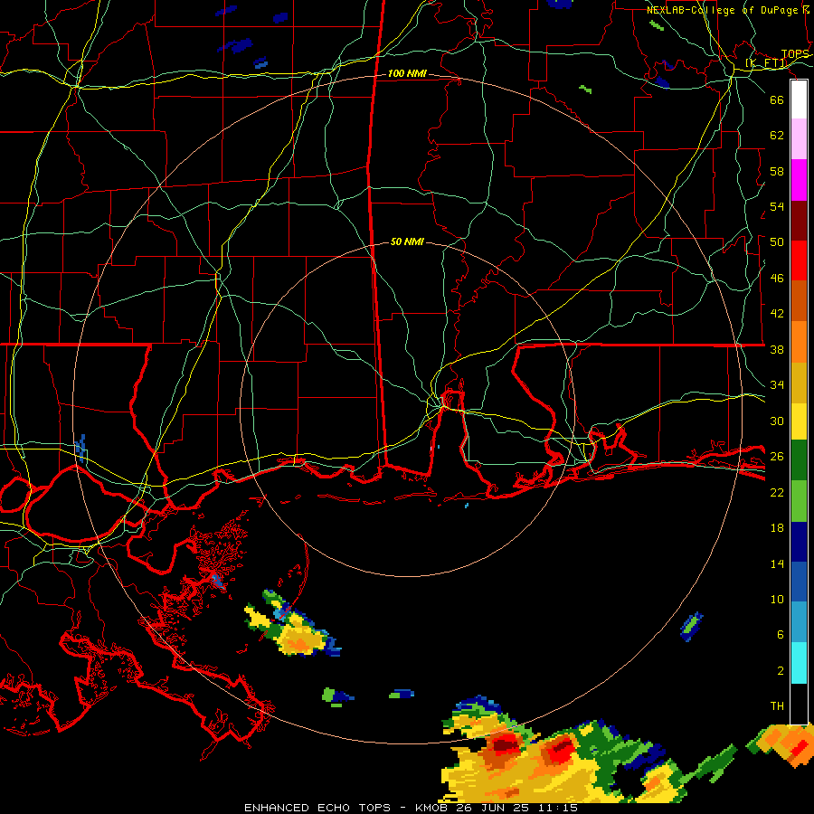Screen dimensions: 814x814
Task: Click the "100 NMI" range ring label
Action: click(x=407, y=74)
